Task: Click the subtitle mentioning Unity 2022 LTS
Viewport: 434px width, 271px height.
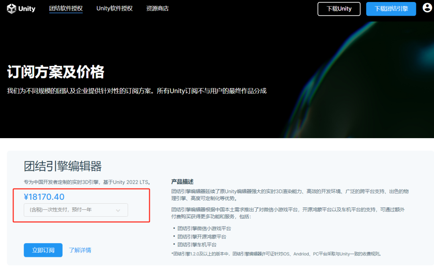Action: click(x=87, y=182)
